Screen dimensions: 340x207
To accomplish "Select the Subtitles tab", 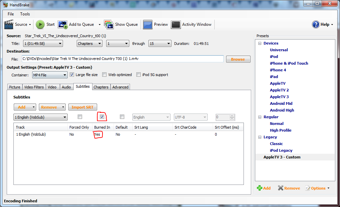I will (x=83, y=86).
